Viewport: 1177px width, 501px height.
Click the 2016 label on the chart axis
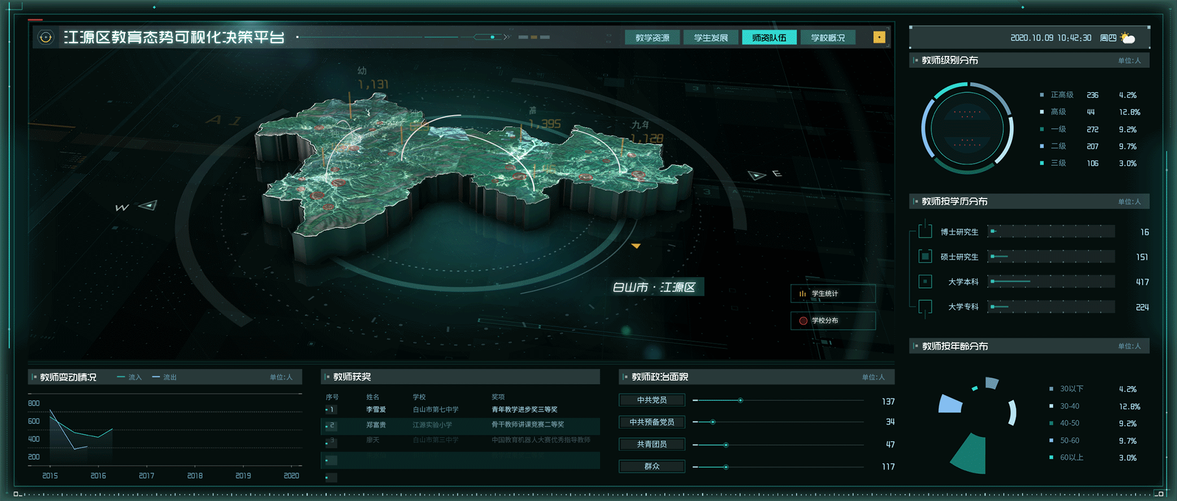tap(98, 476)
